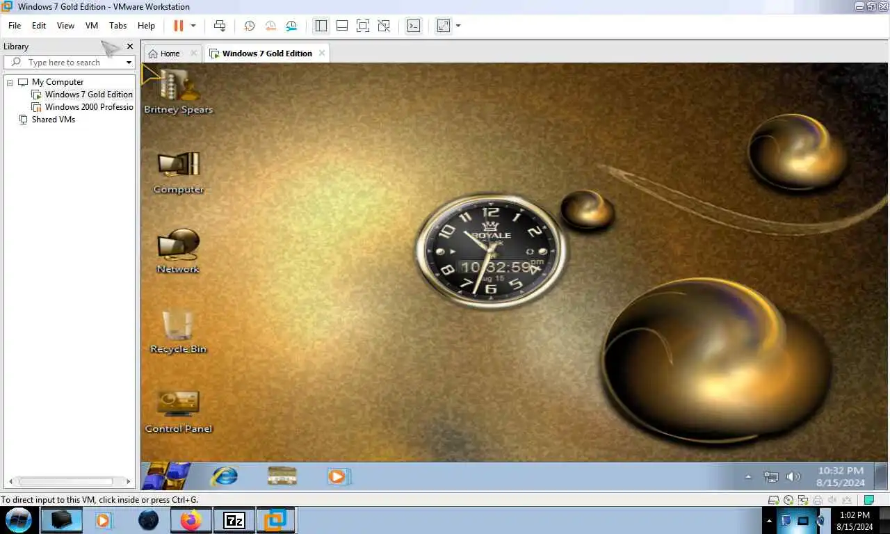
Task: Open the media player on host taskbar
Action: coord(104,520)
